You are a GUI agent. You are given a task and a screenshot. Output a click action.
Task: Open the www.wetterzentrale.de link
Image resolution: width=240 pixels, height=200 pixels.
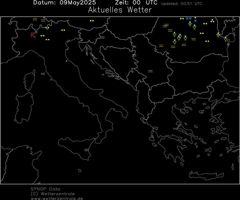click(57, 198)
